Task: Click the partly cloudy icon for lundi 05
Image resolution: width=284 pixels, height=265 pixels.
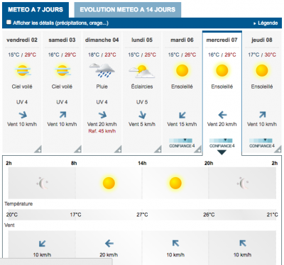Action: tap(142, 72)
